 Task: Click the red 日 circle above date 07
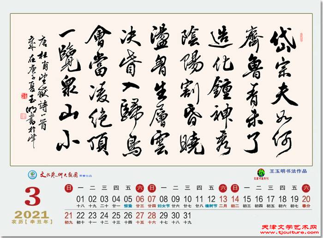(152, 188)
